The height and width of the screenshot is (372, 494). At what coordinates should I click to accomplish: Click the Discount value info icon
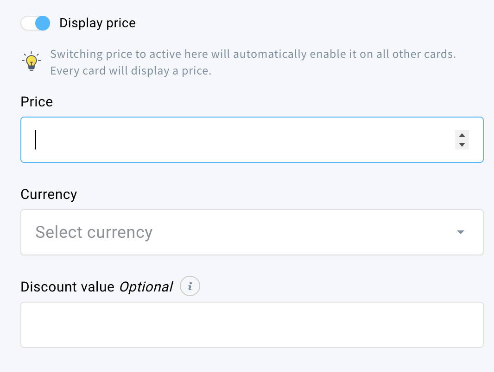point(190,287)
